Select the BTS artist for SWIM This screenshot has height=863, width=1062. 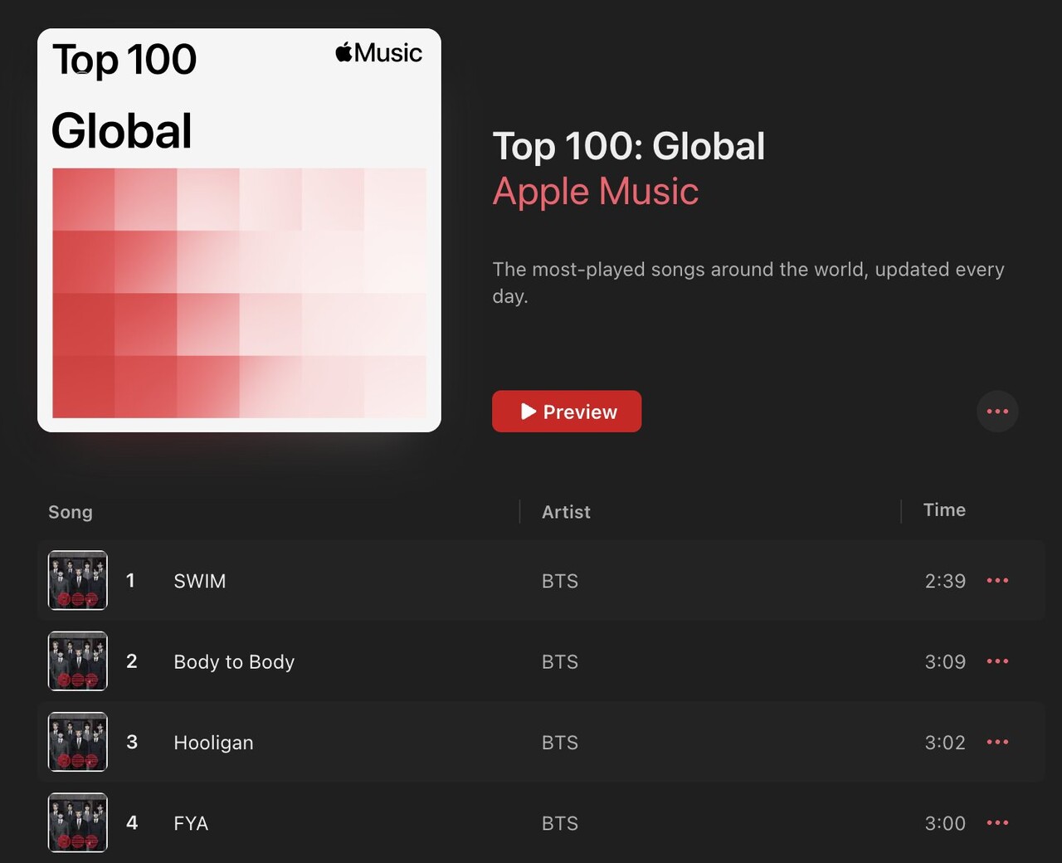click(x=560, y=581)
